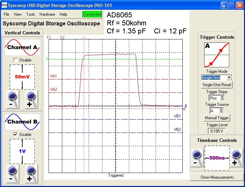
Task: Click the Channel A sine wave icon
Action: click(22, 47)
